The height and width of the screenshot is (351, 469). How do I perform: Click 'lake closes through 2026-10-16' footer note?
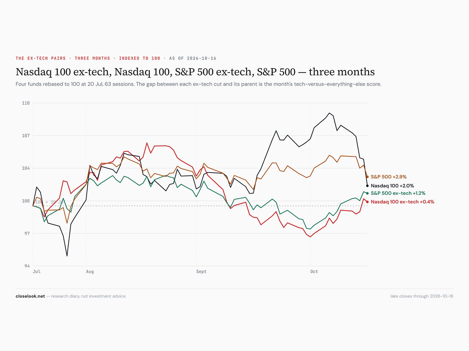[422, 296]
